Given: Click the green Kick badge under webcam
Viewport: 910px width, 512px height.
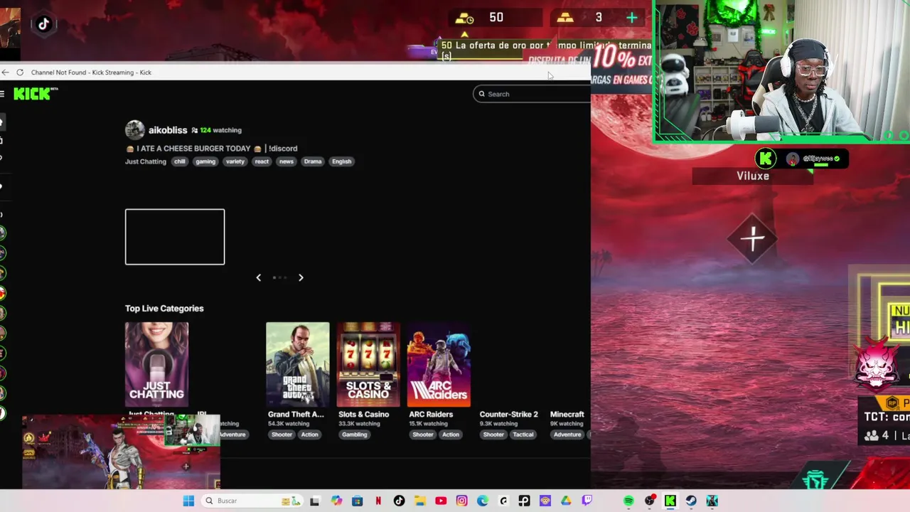Looking at the screenshot, I should coord(766,159).
